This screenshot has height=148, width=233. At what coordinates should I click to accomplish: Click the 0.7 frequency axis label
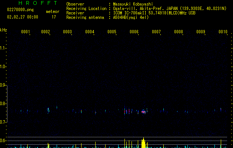(3, 122)
